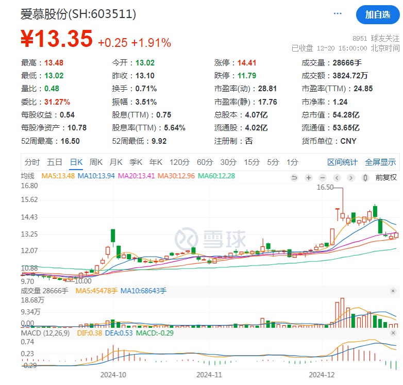
Task: Select the 月K chart tab
Action: (115, 162)
